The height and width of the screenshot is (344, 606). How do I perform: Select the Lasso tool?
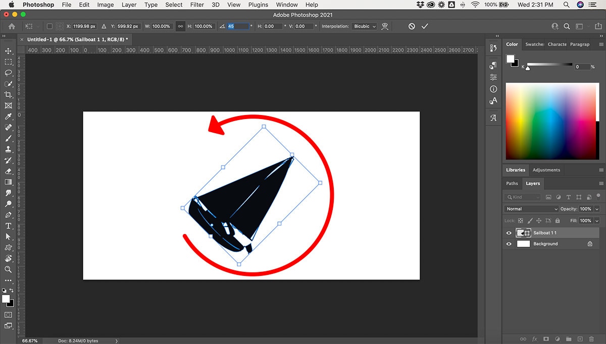pyautogui.click(x=8, y=73)
